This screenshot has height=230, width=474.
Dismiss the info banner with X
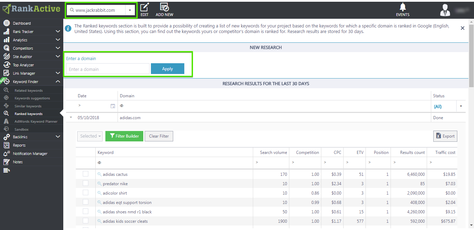click(463, 28)
